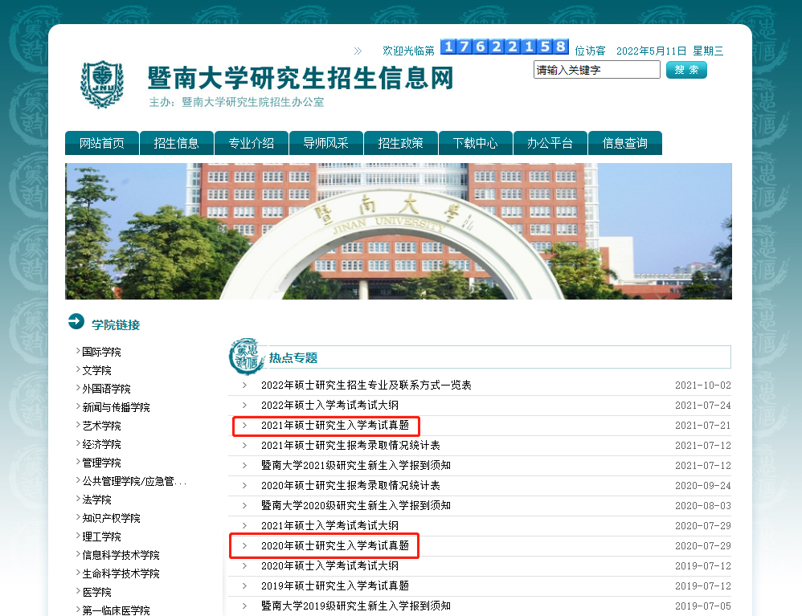802x616 pixels.
Task: Click the circular arrow icon beside 学院链接
Action: click(76, 321)
